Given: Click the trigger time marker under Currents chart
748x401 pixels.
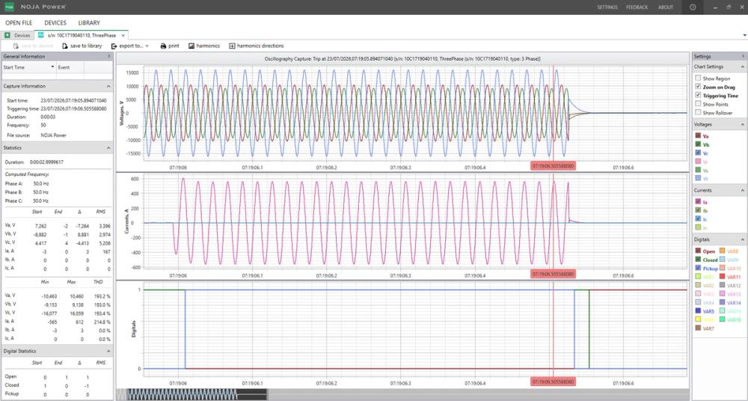Looking at the screenshot, I should tap(553, 275).
